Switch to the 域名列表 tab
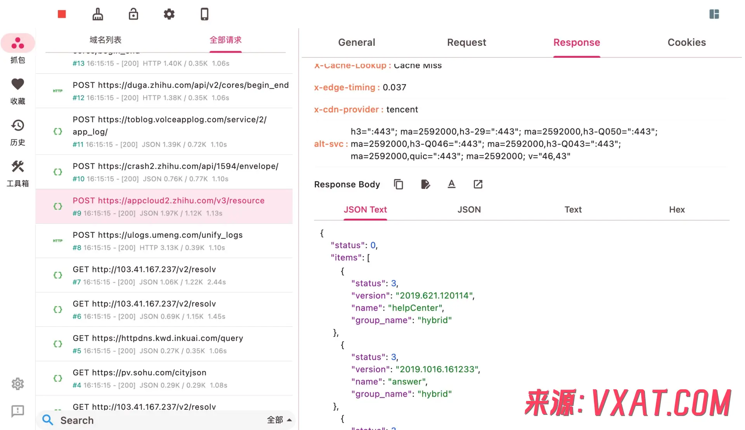 coord(106,40)
